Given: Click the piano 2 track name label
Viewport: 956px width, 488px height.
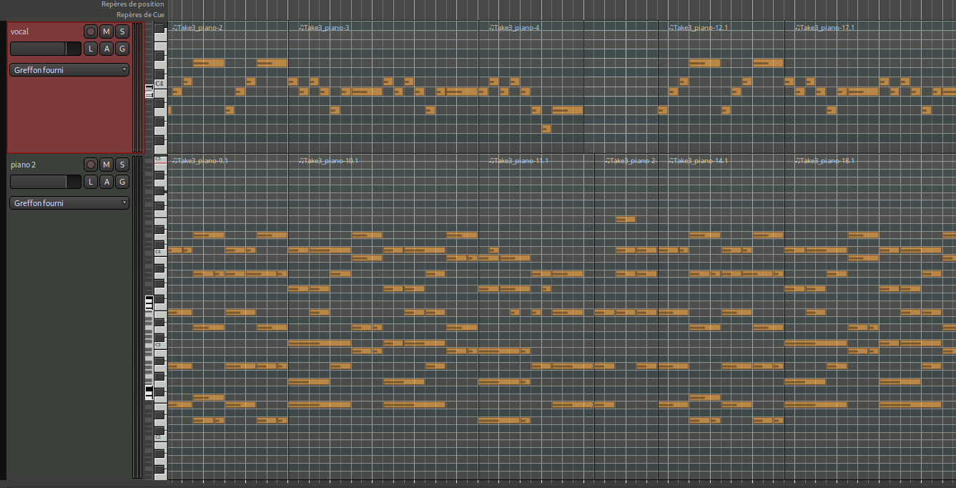Looking at the screenshot, I should pyautogui.click(x=24, y=165).
